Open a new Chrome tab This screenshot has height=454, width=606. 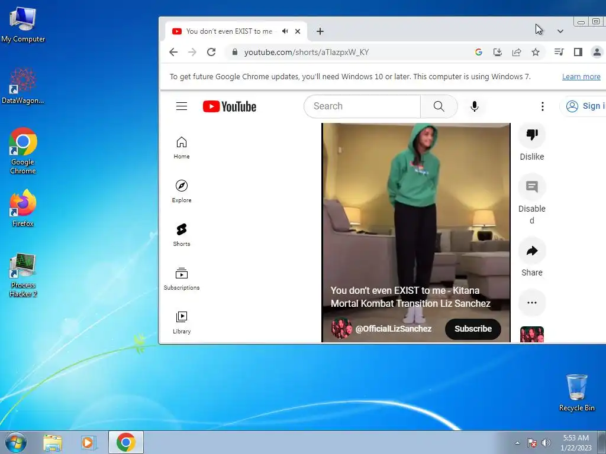pyautogui.click(x=320, y=31)
